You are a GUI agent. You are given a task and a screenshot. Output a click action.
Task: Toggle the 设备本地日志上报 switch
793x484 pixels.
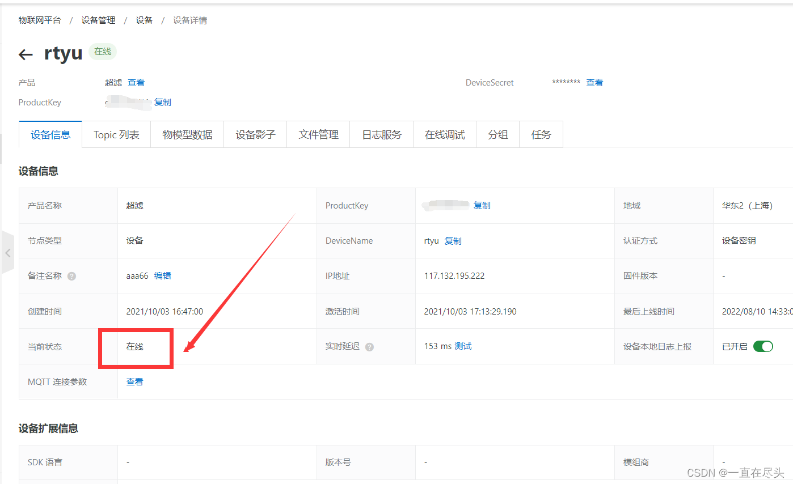pos(763,346)
